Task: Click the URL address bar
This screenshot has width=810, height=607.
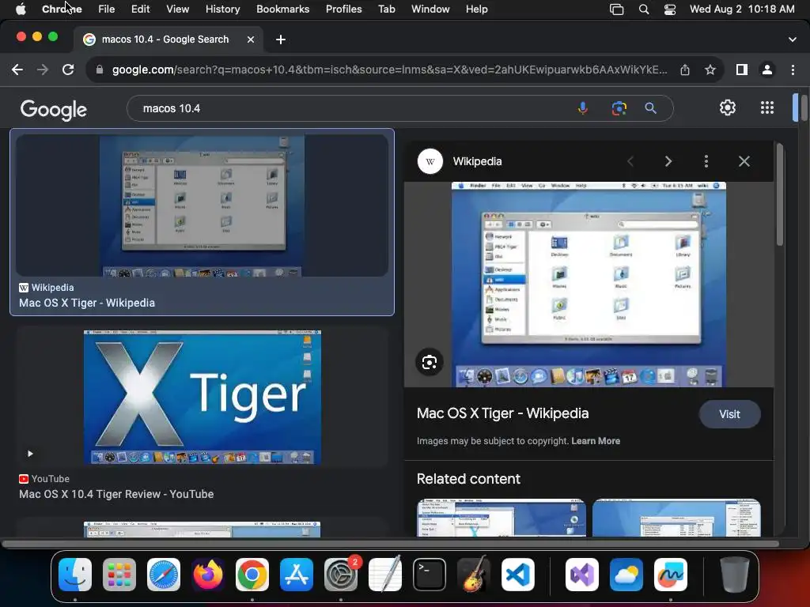Action: pos(389,70)
